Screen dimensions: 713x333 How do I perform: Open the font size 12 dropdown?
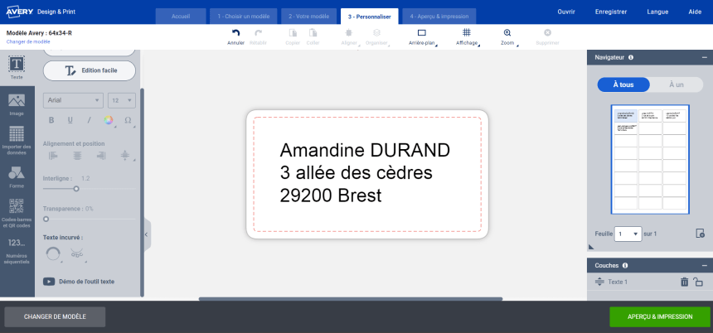coord(122,100)
